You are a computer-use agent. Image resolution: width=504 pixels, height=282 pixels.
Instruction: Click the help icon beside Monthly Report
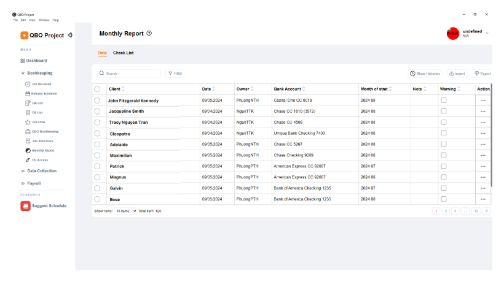pos(149,34)
